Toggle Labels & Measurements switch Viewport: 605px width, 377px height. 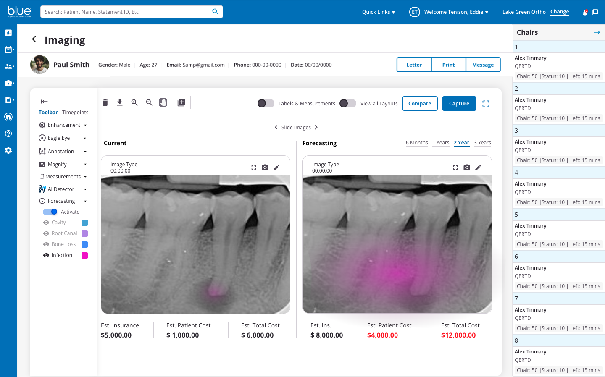[266, 103]
